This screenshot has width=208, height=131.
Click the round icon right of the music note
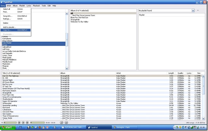point(66,122)
